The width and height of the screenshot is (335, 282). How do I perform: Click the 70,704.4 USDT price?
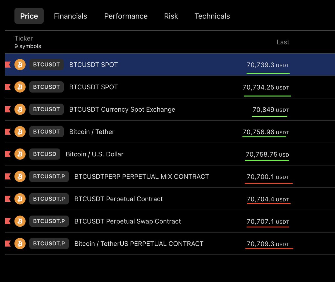coord(268,199)
